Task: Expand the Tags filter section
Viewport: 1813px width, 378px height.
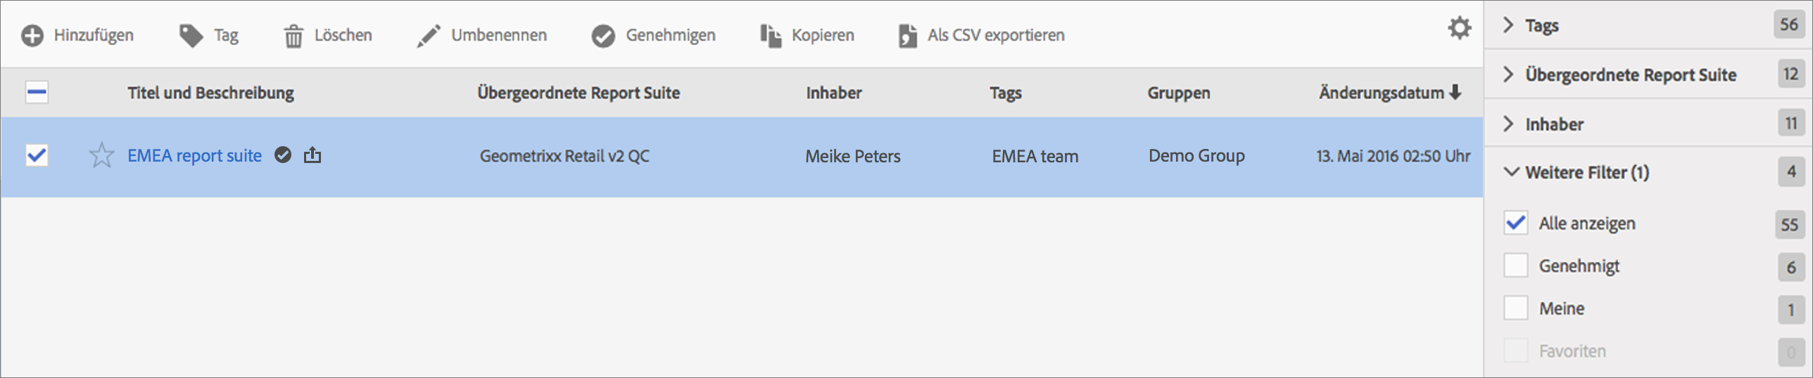Action: pyautogui.click(x=1508, y=25)
